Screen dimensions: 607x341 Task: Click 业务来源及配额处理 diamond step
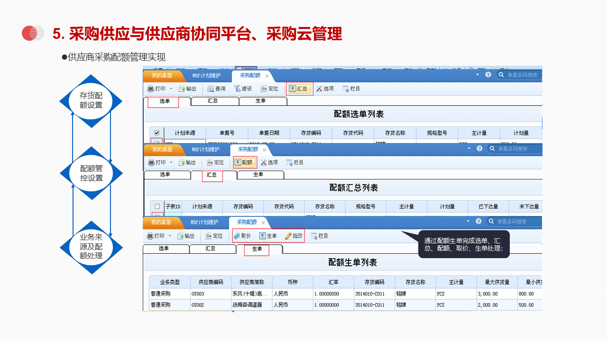click(91, 247)
